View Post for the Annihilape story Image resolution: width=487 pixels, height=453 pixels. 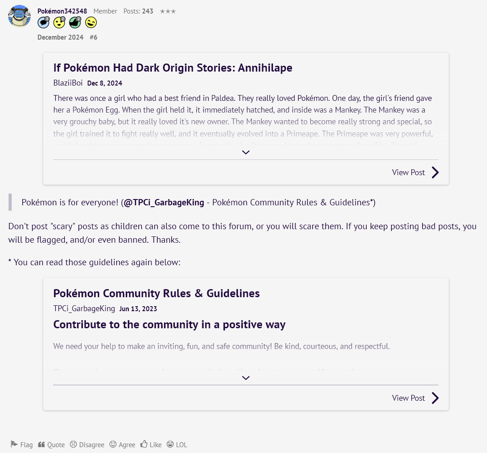pyautogui.click(x=408, y=172)
